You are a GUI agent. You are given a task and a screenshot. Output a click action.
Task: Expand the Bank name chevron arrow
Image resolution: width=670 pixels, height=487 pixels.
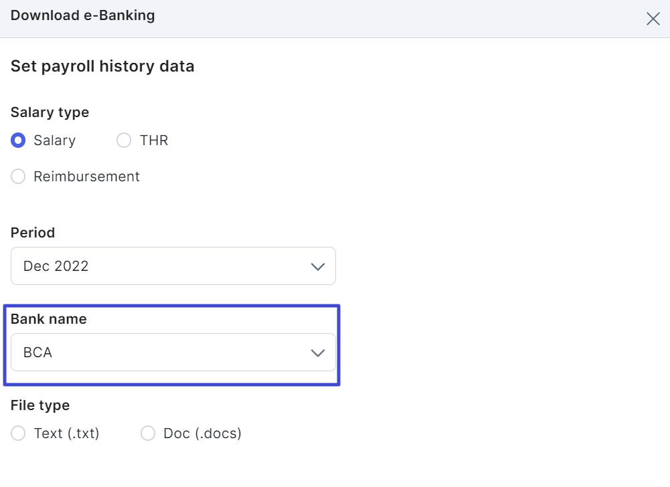(x=318, y=353)
